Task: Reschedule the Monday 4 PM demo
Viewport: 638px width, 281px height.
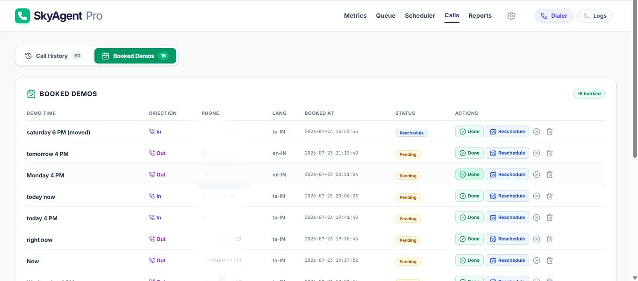Action: [507, 175]
